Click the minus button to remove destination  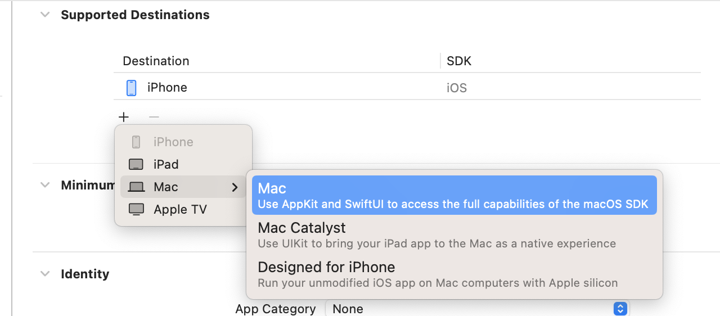click(154, 117)
